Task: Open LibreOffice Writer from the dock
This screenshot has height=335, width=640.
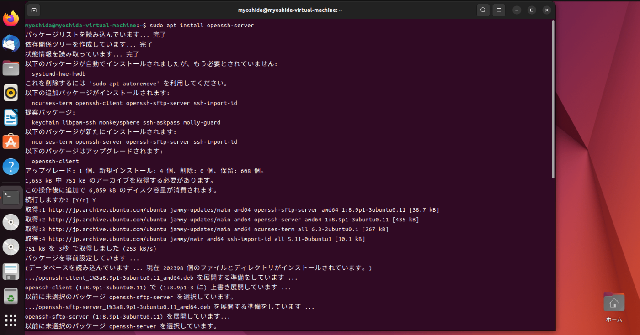Action: click(11, 117)
